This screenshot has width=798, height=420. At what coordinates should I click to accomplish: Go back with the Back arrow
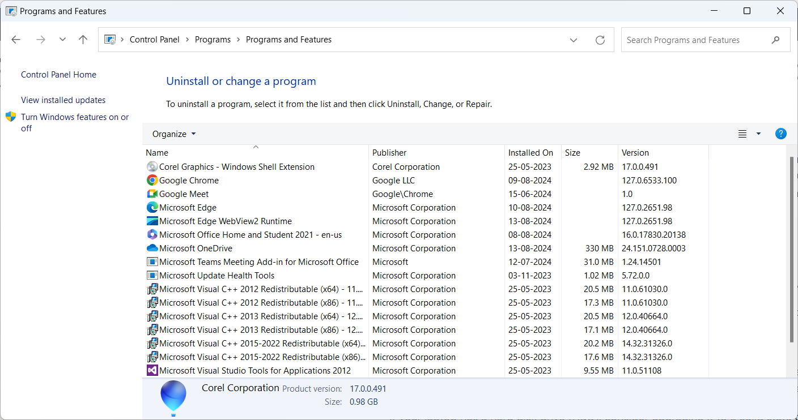click(x=16, y=40)
